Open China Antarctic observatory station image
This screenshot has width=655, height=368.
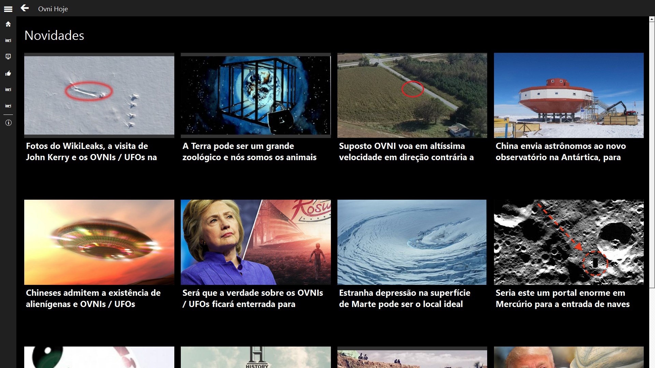(569, 95)
